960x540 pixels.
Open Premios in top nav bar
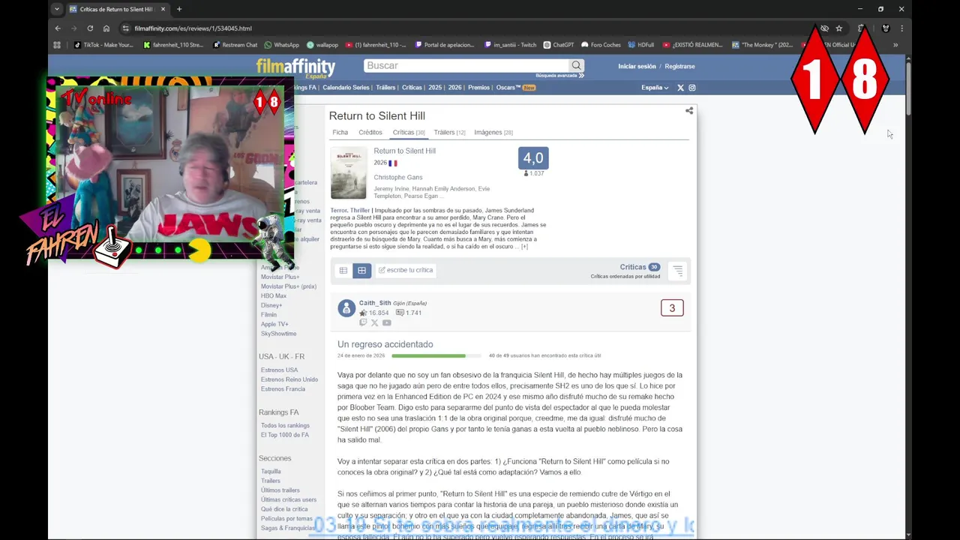(478, 88)
